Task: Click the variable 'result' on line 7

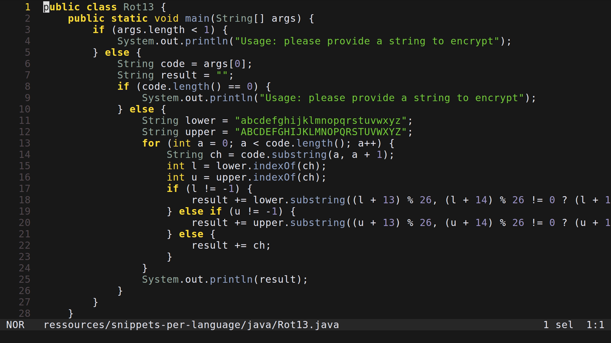Action: click(179, 75)
